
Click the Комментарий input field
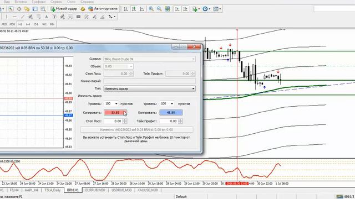(149, 81)
